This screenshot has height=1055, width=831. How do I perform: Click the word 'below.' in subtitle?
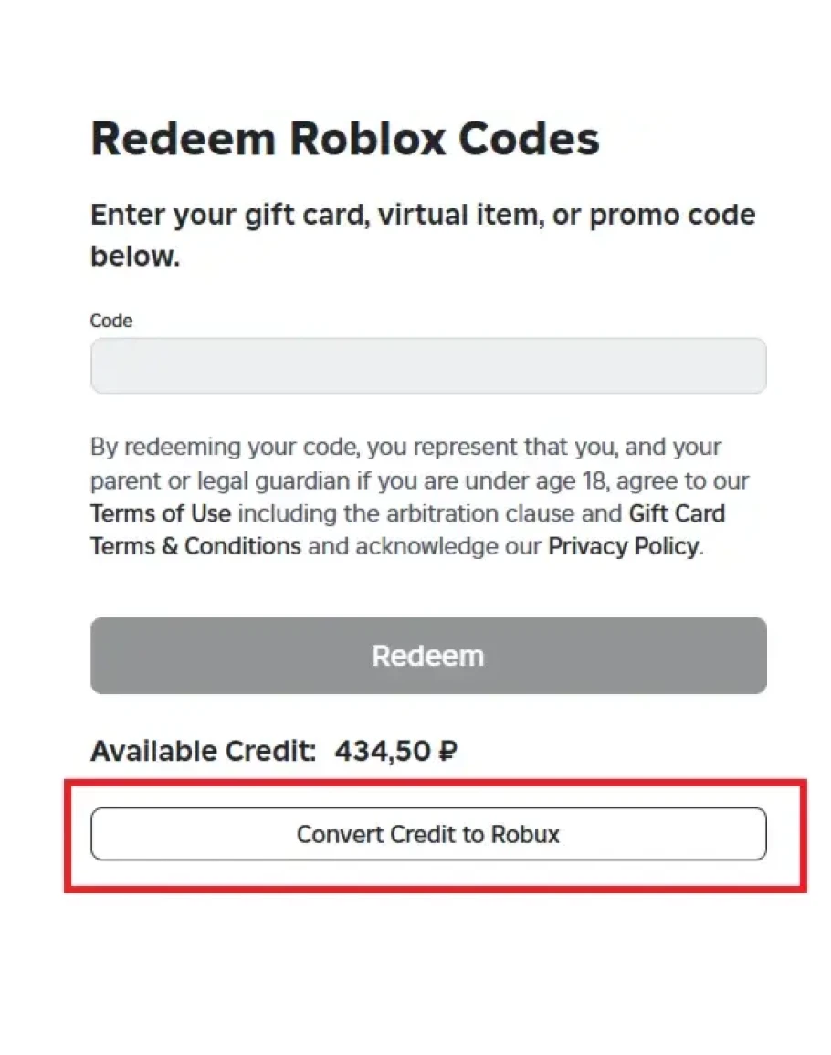click(x=135, y=256)
